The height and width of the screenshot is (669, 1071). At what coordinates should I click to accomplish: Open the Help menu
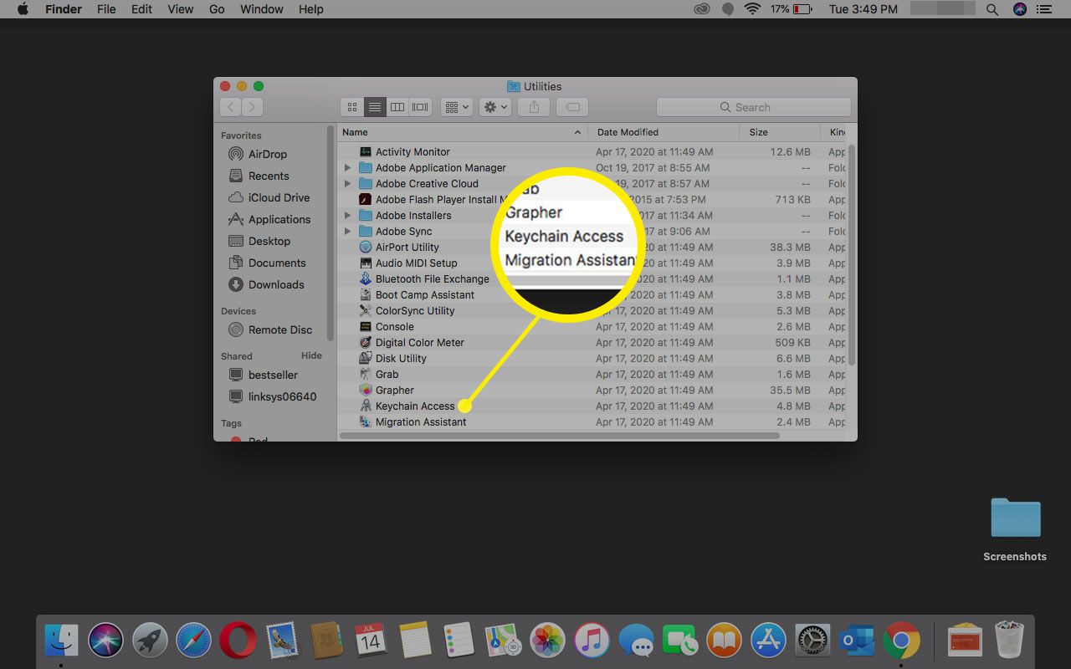coord(310,9)
